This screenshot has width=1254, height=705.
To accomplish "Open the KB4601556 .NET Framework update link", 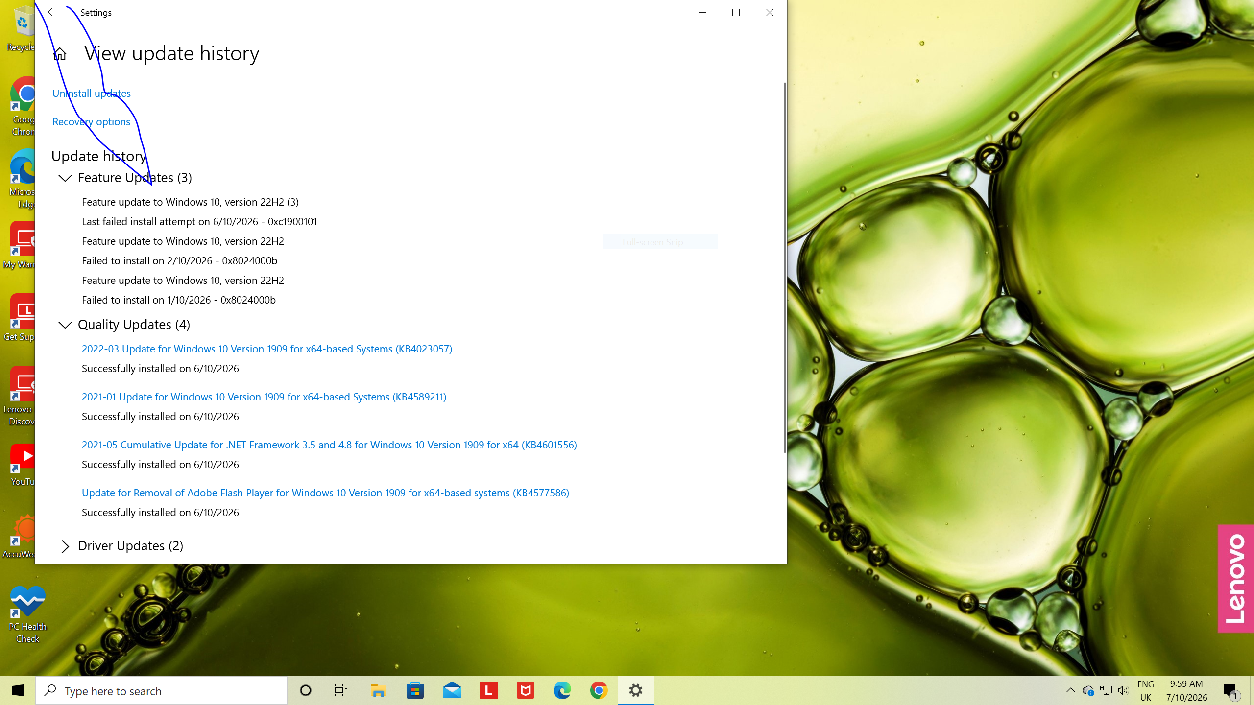I will pos(329,445).
